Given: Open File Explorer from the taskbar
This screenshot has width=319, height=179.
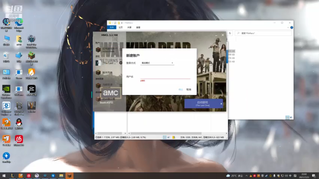Looking at the screenshot, I should pos(61,176).
